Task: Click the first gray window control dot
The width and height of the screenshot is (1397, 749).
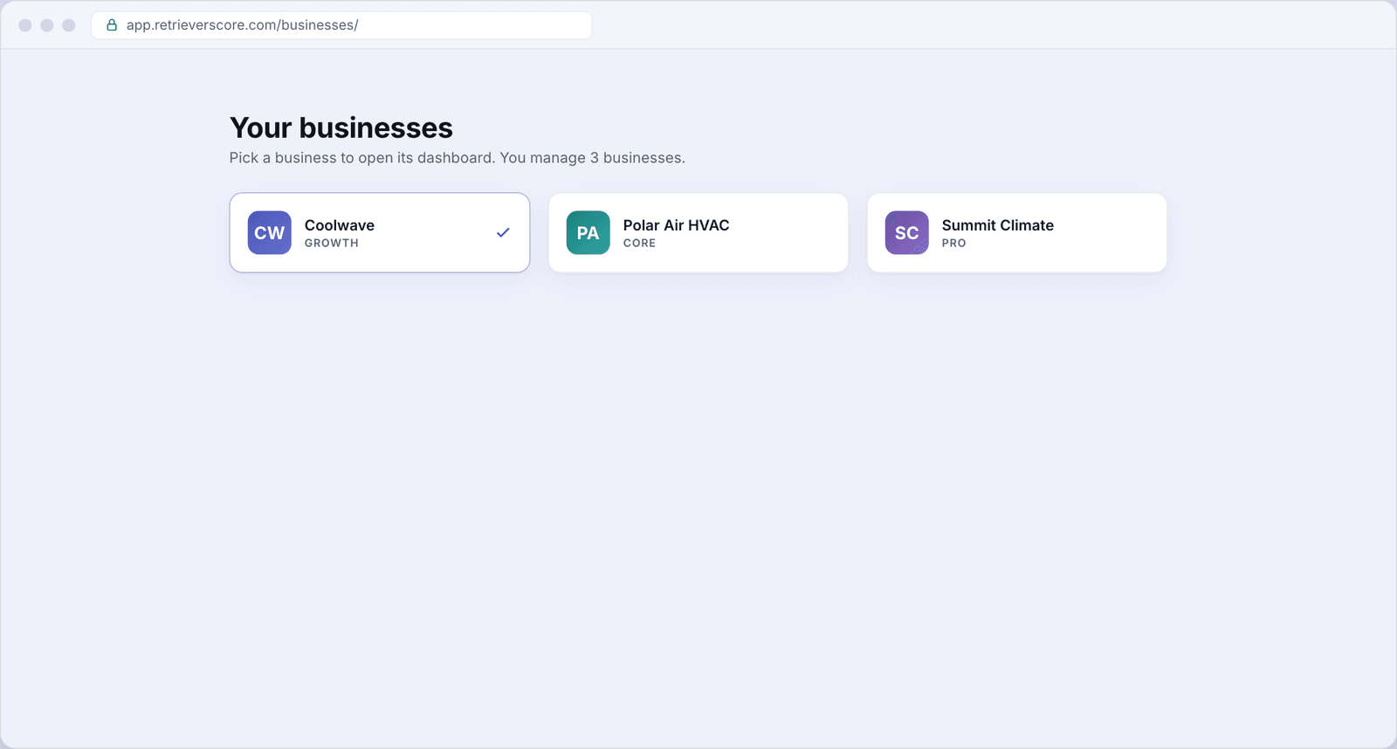Action: (x=25, y=25)
